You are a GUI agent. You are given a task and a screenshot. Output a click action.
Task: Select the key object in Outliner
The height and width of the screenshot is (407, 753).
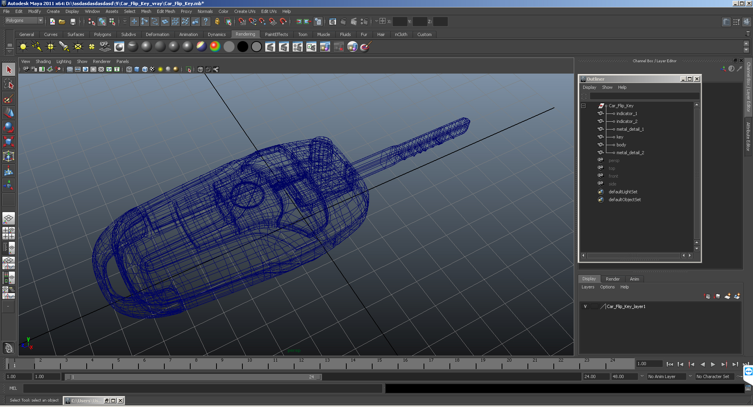[x=620, y=137]
